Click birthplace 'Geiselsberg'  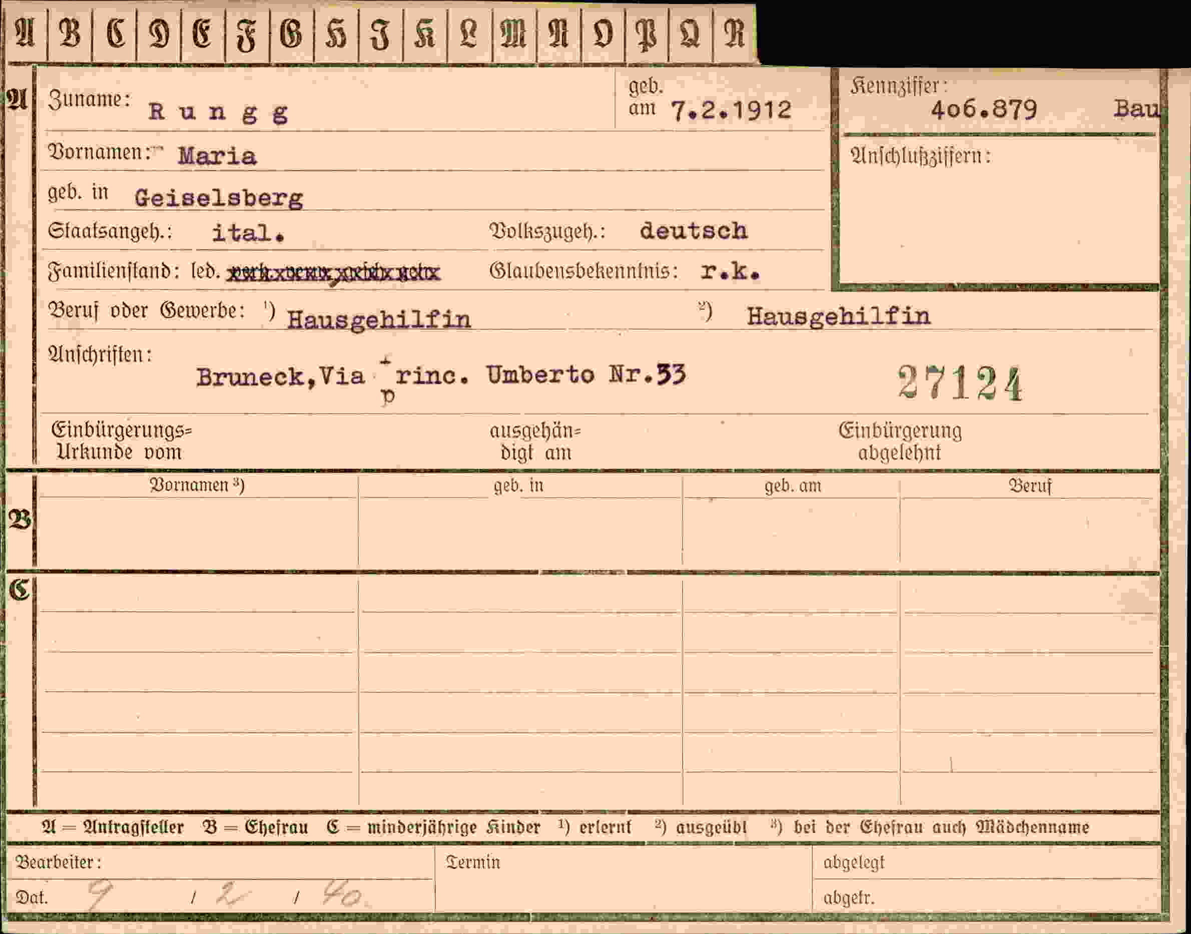[219, 198]
